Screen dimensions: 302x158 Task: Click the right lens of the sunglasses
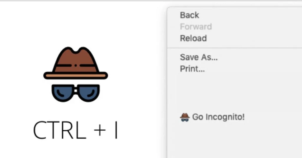pyautogui.click(x=88, y=93)
